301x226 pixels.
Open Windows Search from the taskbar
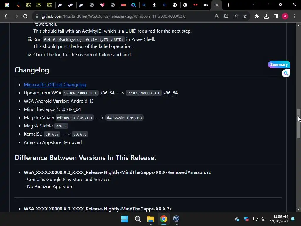(138, 219)
